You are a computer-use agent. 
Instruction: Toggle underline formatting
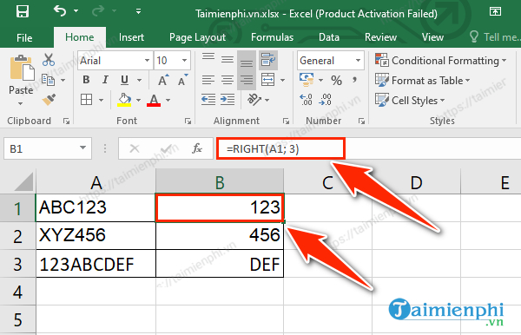(124, 80)
